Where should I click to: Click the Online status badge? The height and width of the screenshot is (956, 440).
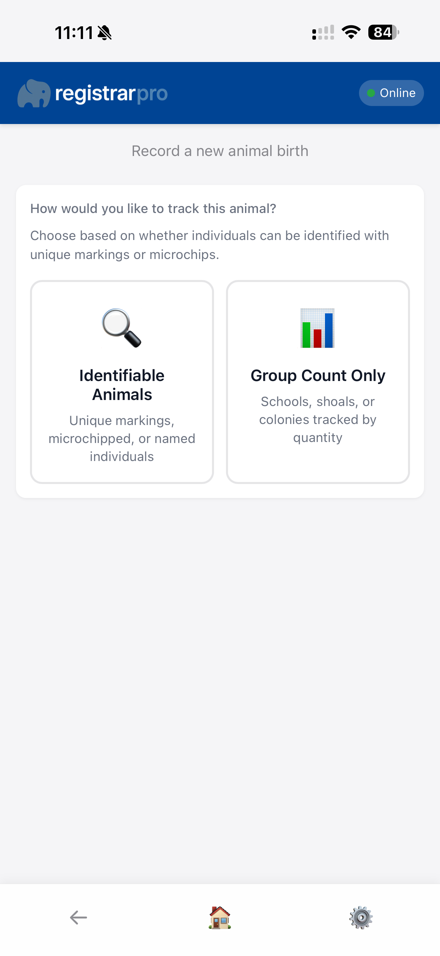(391, 93)
